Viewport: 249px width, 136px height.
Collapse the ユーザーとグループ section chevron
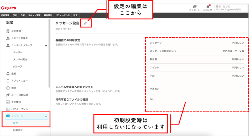(46, 45)
